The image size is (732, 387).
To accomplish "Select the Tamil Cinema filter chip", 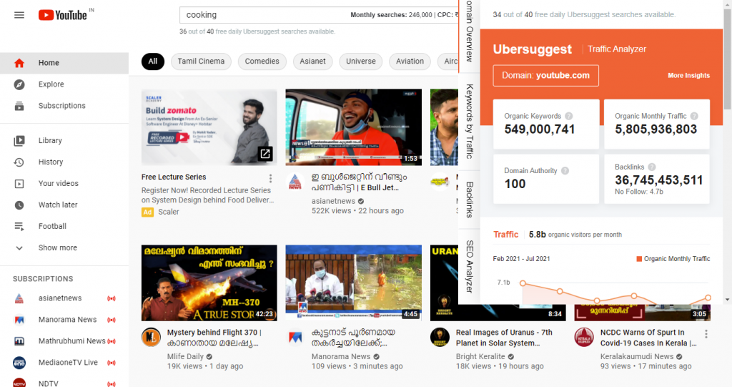I will point(201,62).
